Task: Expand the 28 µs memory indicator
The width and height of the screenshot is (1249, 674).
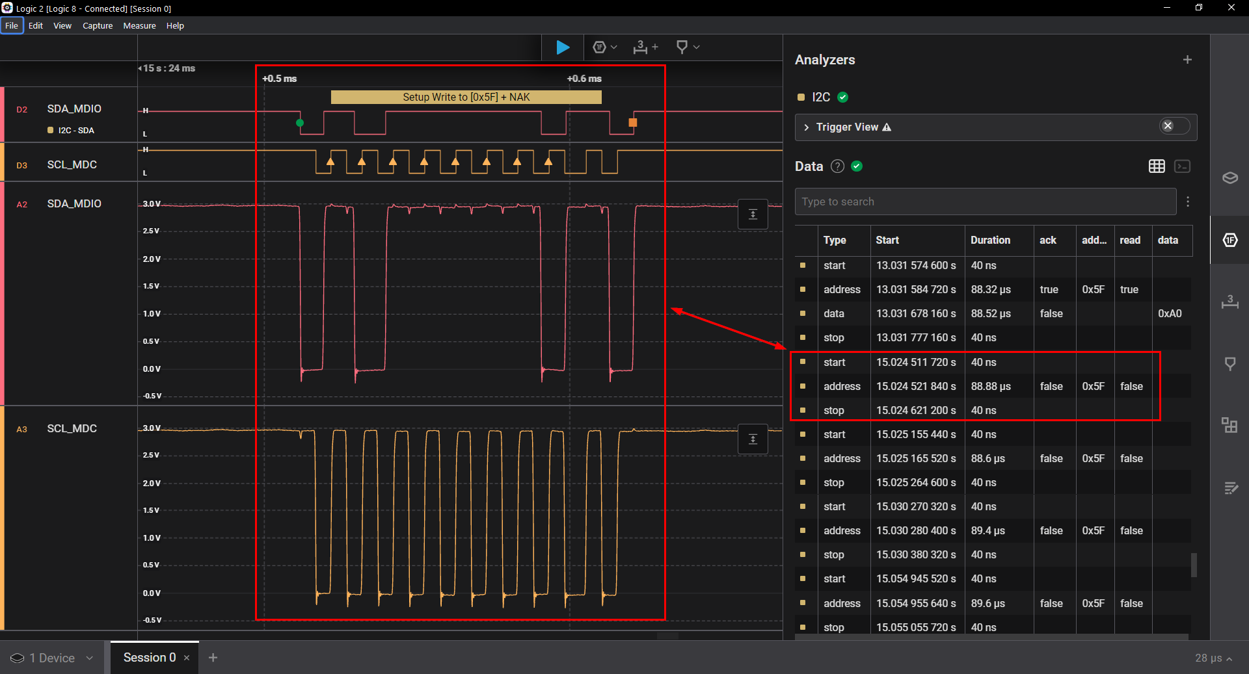Action: pyautogui.click(x=1214, y=658)
